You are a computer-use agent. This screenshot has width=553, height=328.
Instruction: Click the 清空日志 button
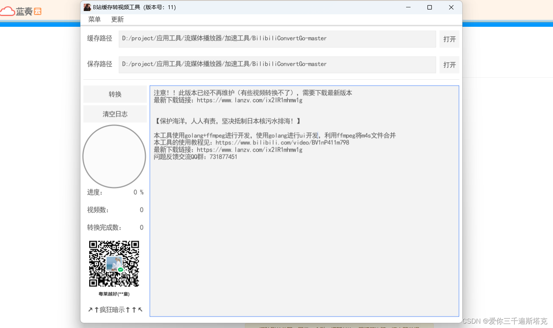coord(115,114)
